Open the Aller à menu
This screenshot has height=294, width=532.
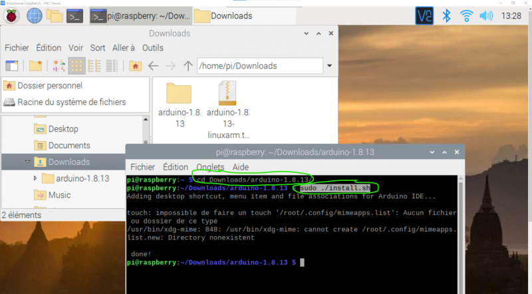[x=124, y=48]
